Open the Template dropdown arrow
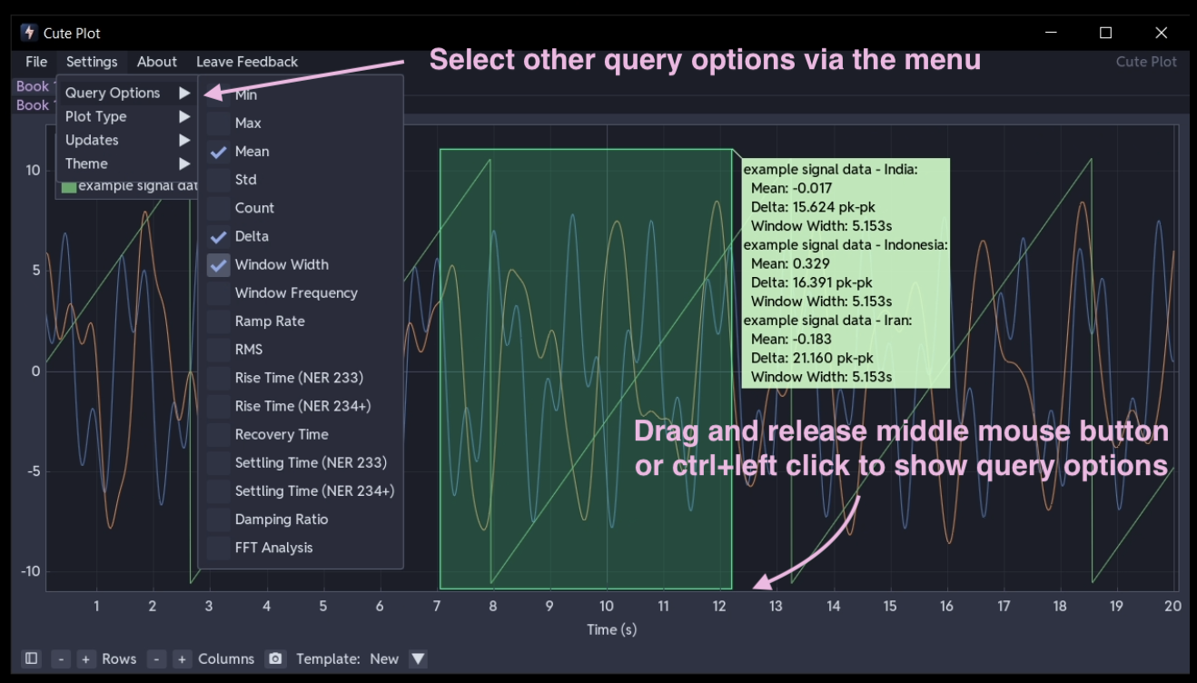 point(417,658)
